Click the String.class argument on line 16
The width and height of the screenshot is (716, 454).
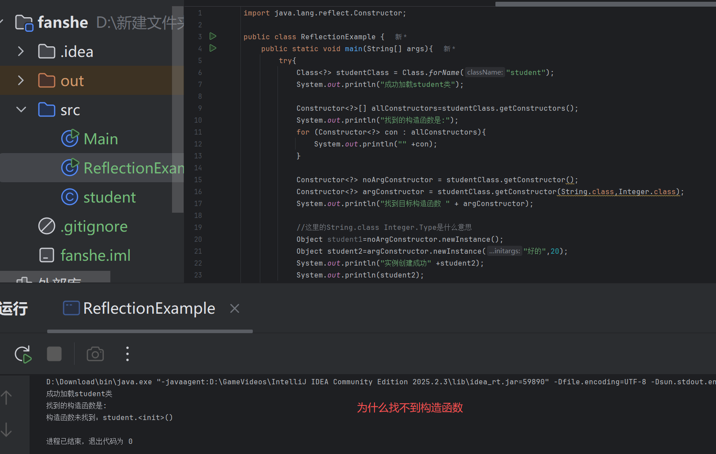tap(588, 192)
